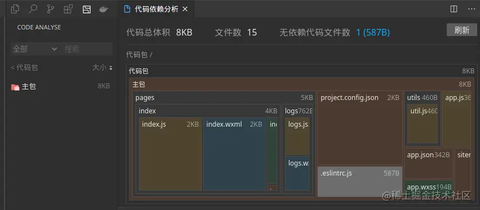Click the 无依赖代码文件数 label
The width and height of the screenshot is (480, 210).
(x=314, y=32)
